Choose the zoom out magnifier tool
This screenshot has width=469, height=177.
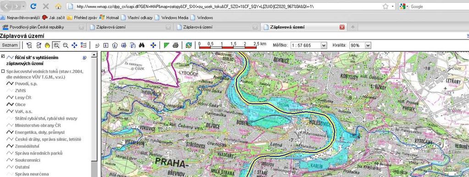[x=66, y=45]
